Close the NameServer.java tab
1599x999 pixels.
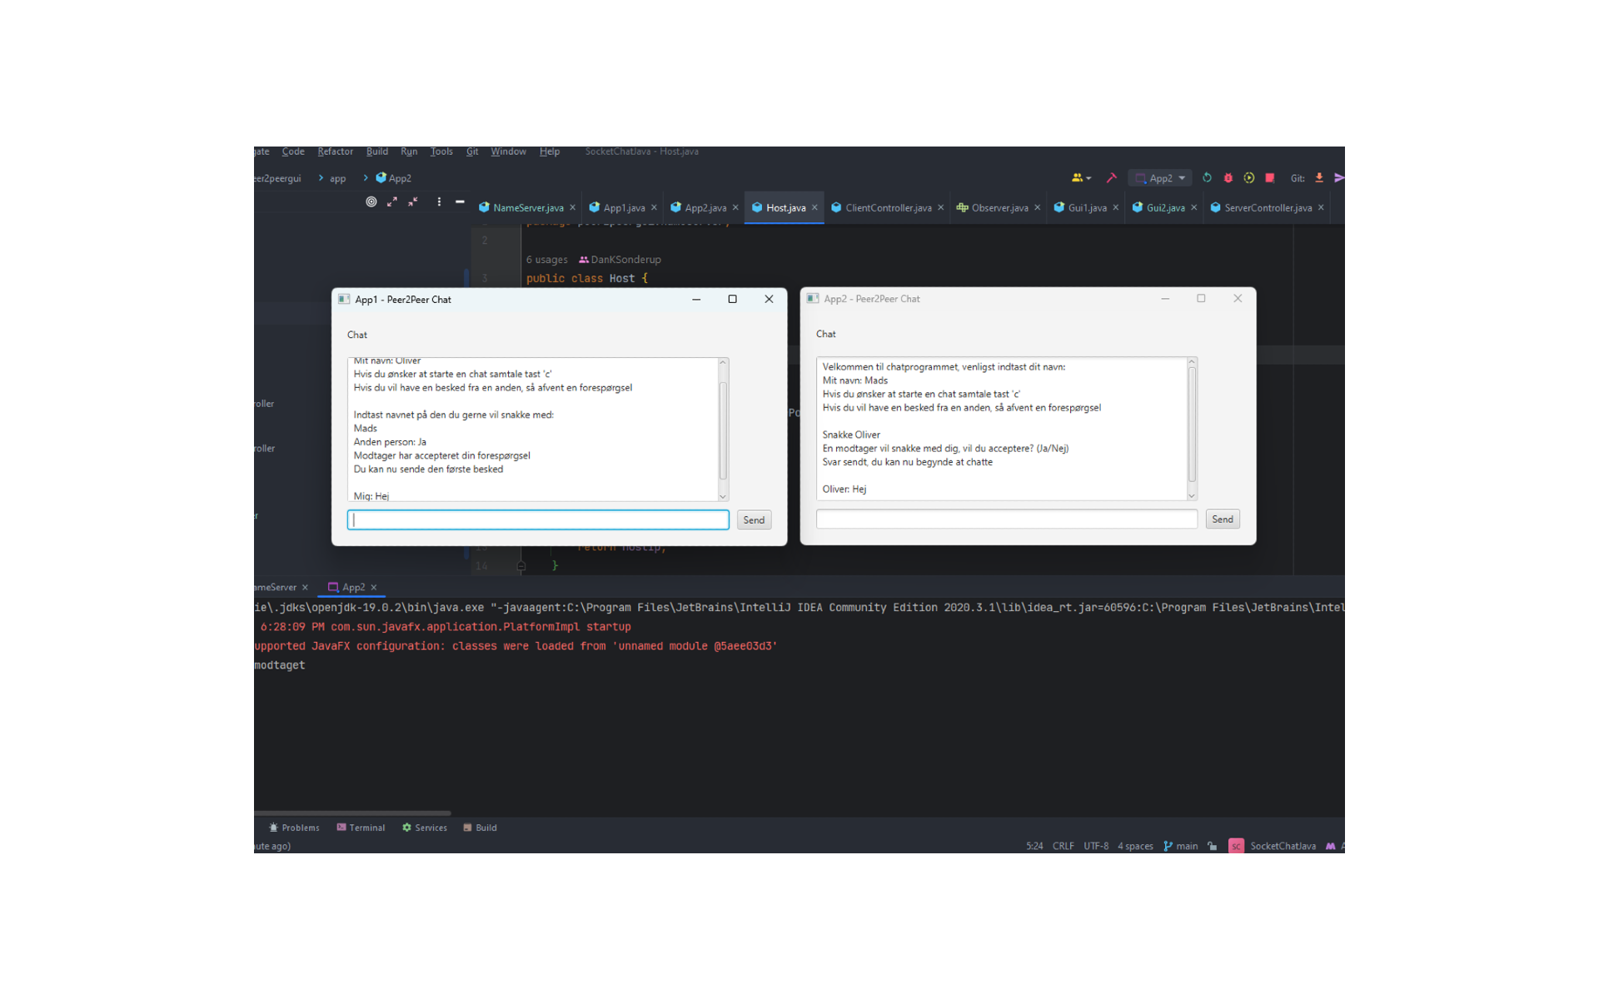573,208
